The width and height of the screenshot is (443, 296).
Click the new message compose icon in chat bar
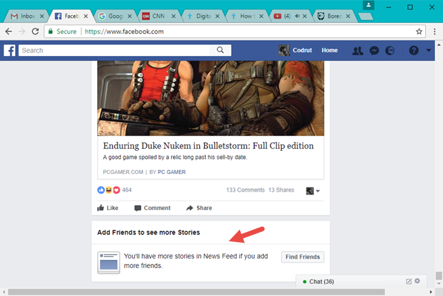(409, 282)
